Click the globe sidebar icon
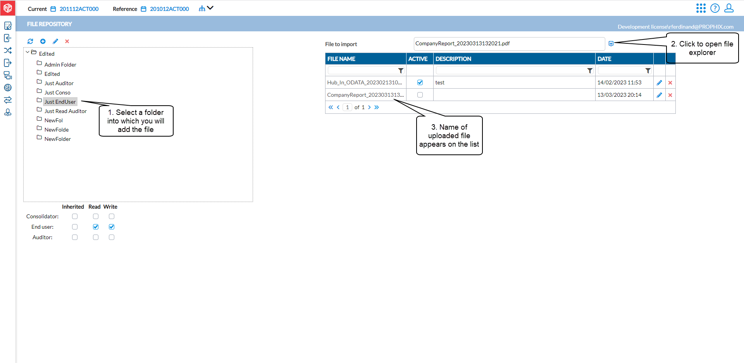 click(8, 88)
